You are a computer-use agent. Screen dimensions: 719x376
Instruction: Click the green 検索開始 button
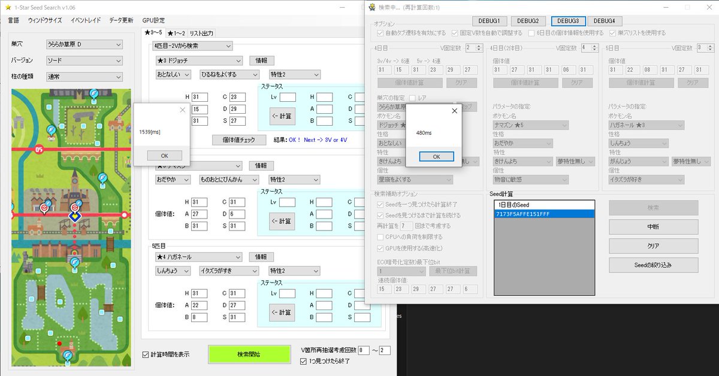click(x=249, y=354)
